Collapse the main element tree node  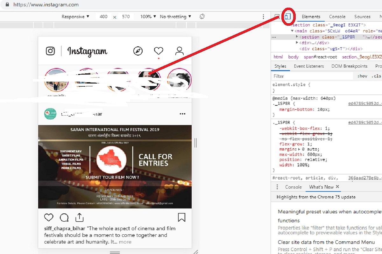pyautogui.click(x=292, y=31)
